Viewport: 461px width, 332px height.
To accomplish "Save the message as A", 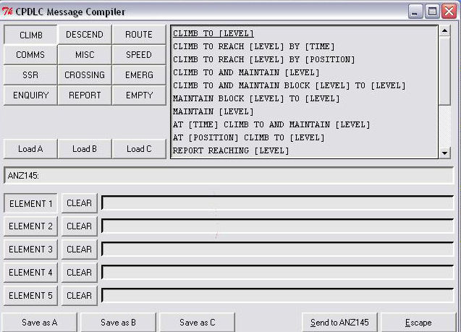I will click(39, 323).
